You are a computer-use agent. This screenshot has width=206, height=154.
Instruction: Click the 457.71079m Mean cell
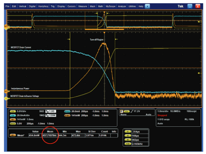click(x=50, y=135)
